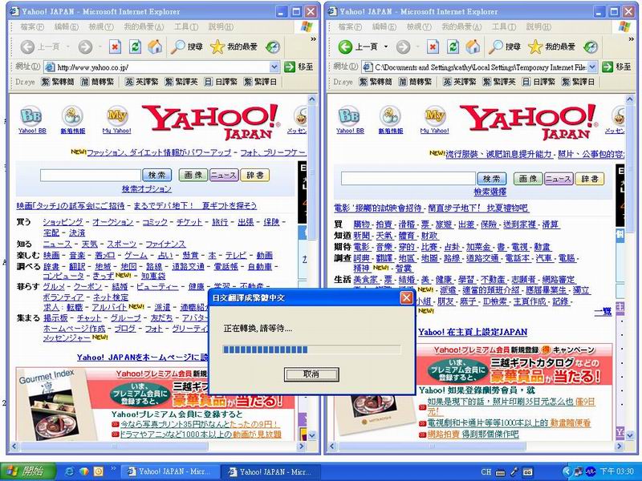The image size is (642, 481).
Task: Open 檢視(V) menu in left IE window
Action: (101, 27)
